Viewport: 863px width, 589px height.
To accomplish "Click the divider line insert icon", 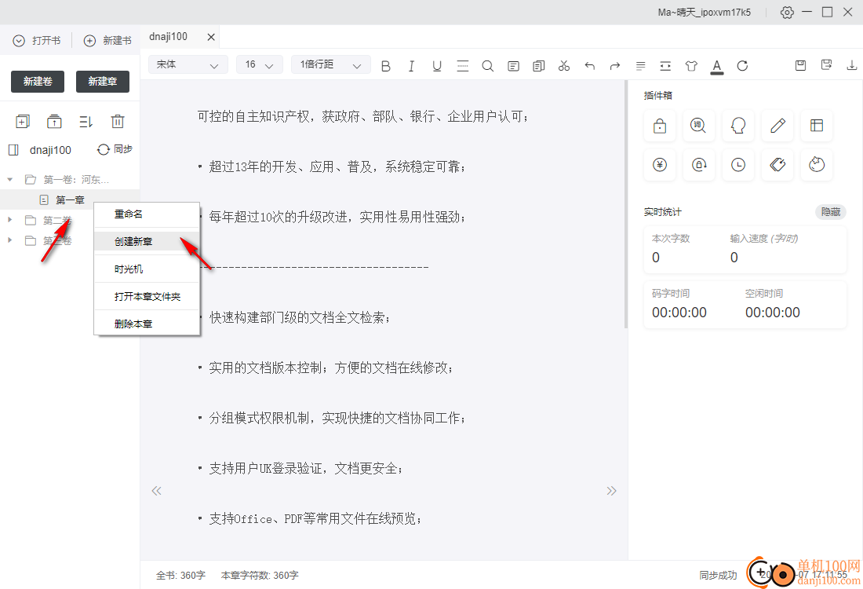I will coord(463,66).
